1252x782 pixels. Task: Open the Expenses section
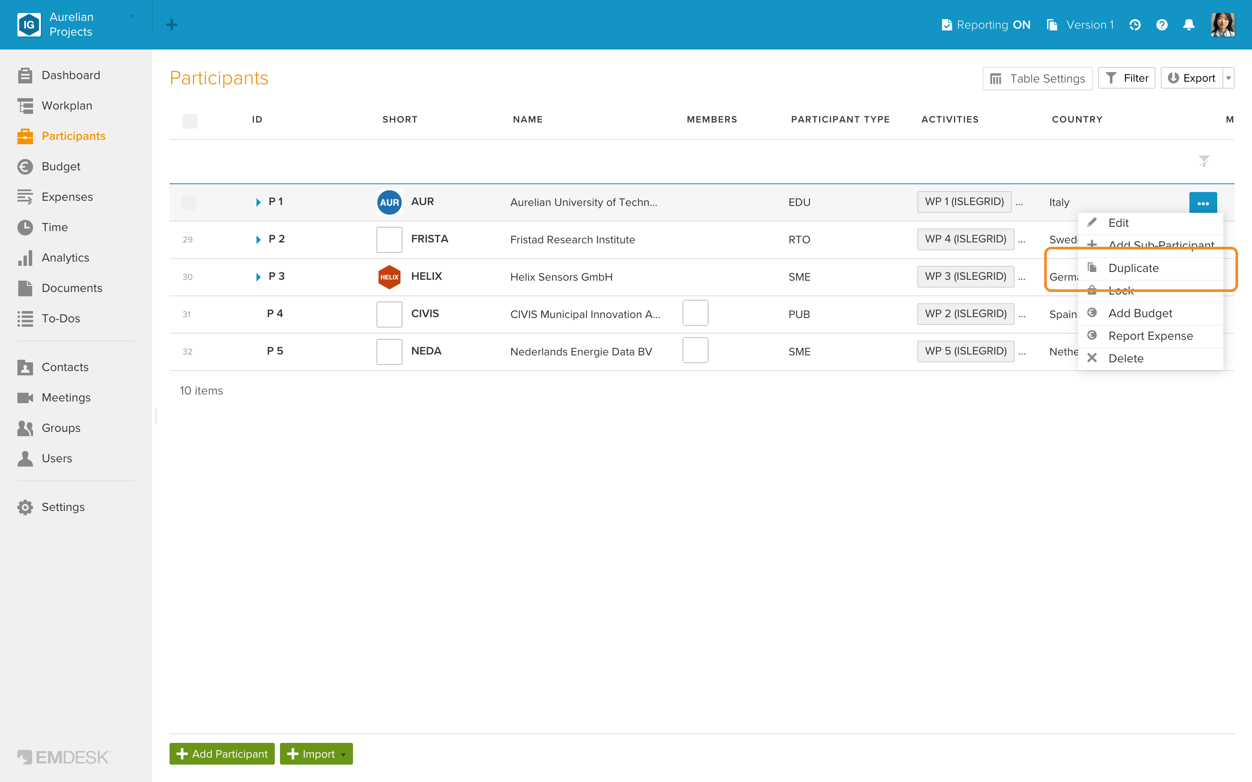tap(55, 197)
